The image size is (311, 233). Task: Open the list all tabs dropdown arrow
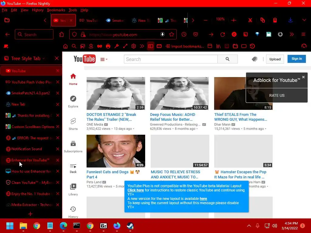(304, 20)
